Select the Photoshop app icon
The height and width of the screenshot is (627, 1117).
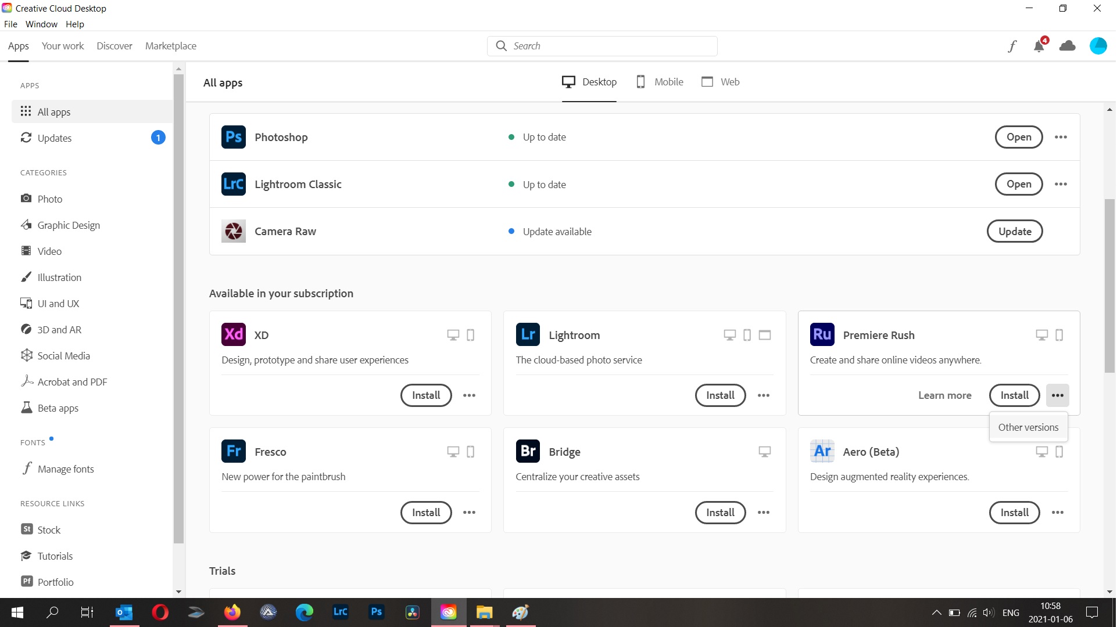point(233,136)
